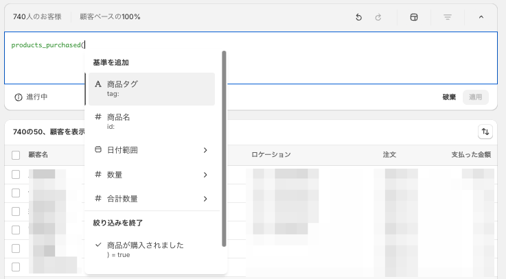The image size is (506, 279).
Task: Click the info icon beside 進行中
Action: click(19, 97)
